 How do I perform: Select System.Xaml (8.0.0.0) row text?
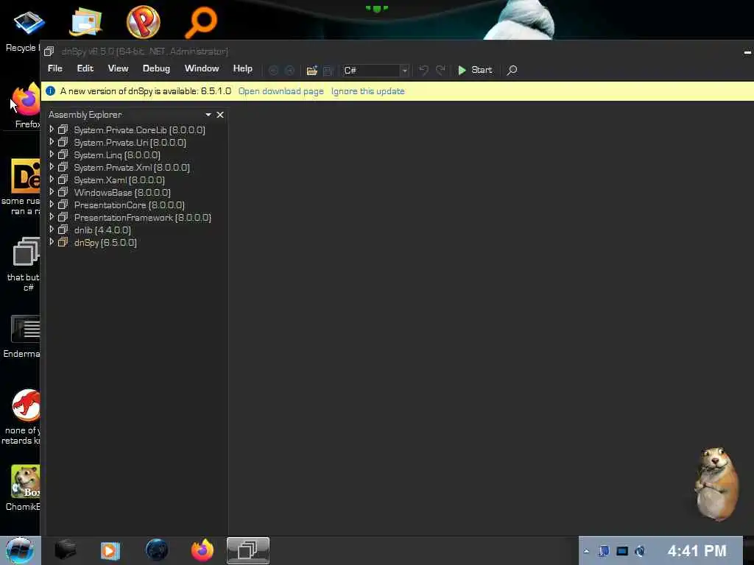(119, 180)
